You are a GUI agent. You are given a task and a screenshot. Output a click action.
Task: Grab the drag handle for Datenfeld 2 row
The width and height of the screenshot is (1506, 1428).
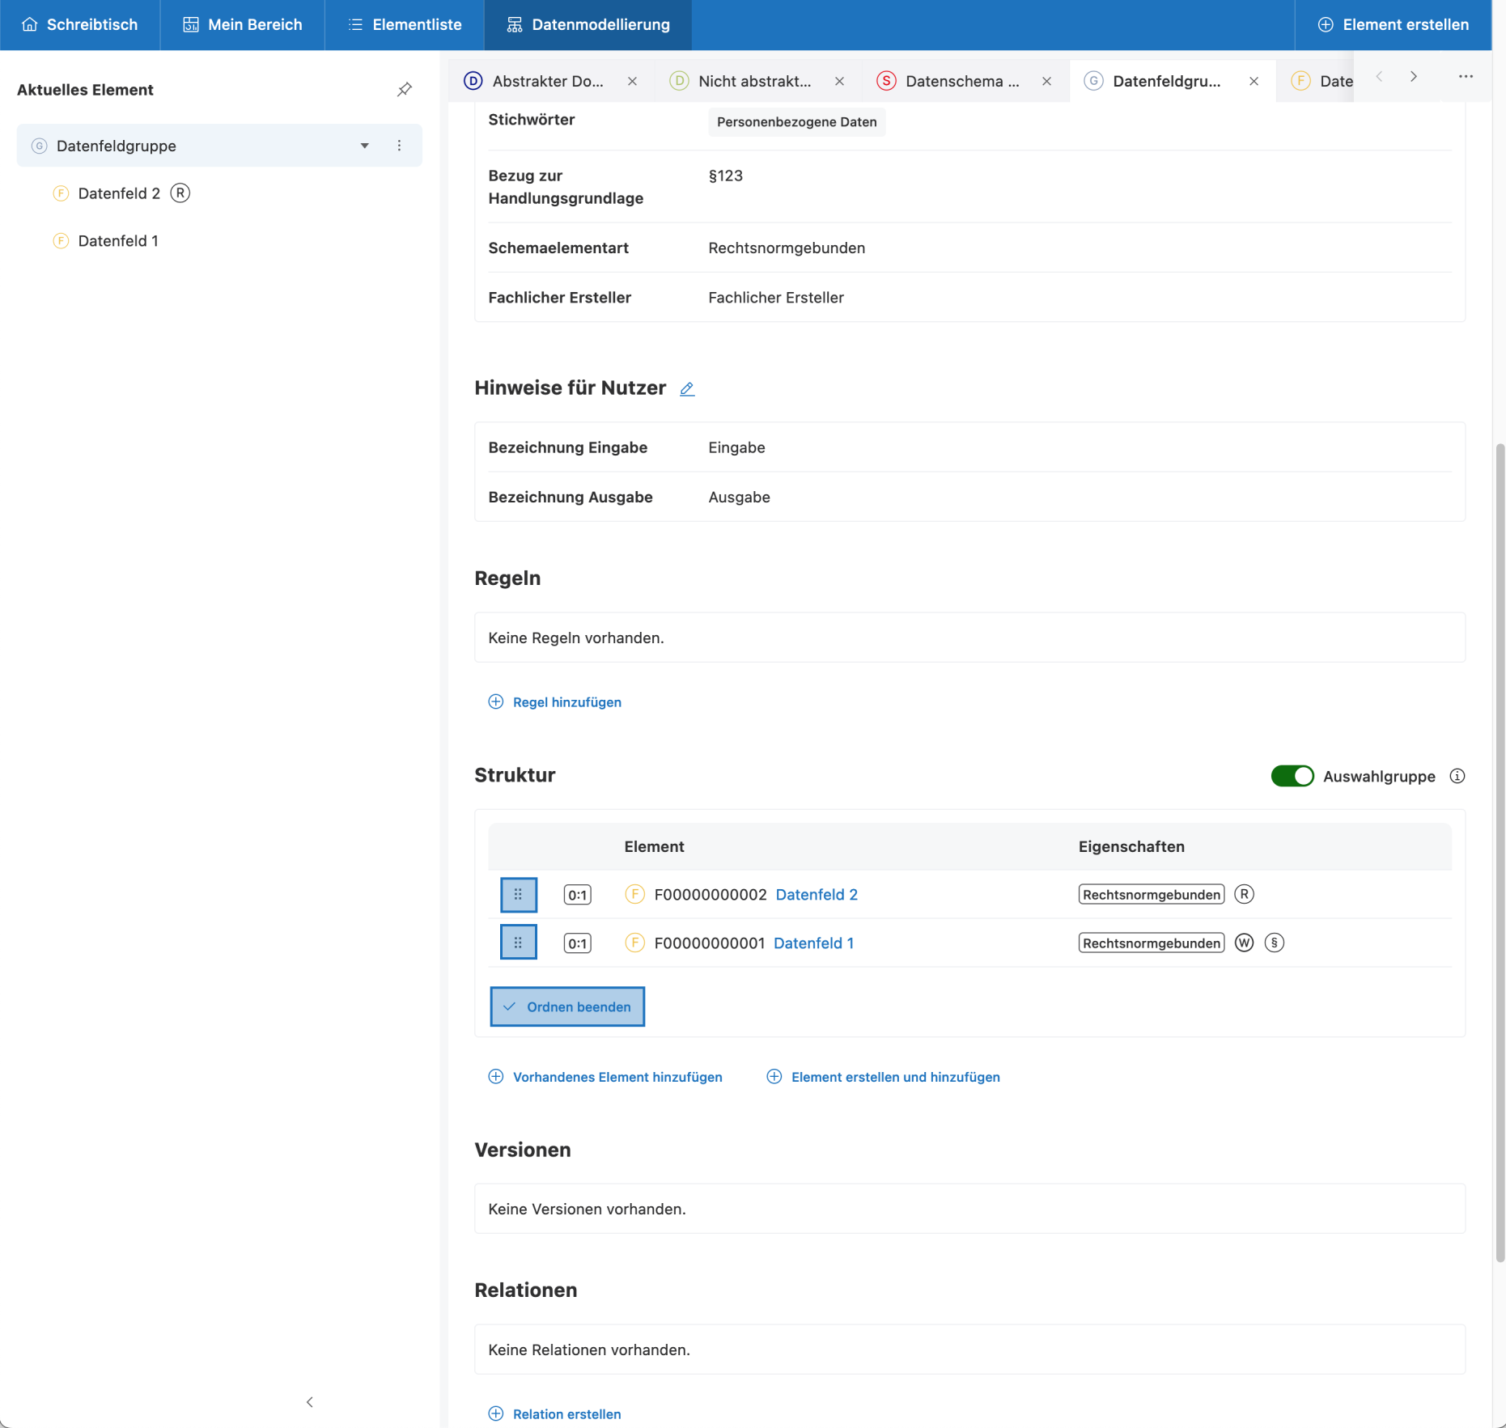pyautogui.click(x=518, y=895)
